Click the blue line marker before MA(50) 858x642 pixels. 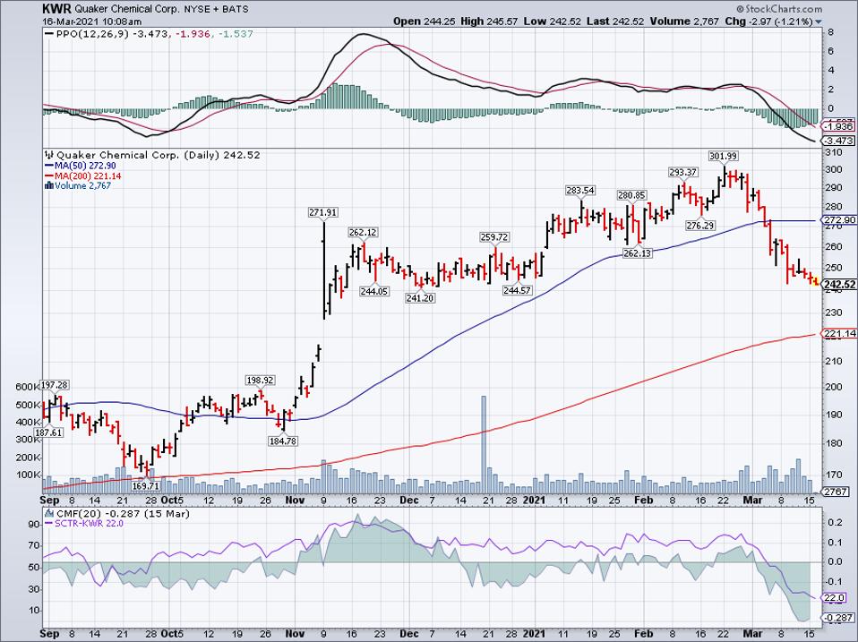coord(48,166)
